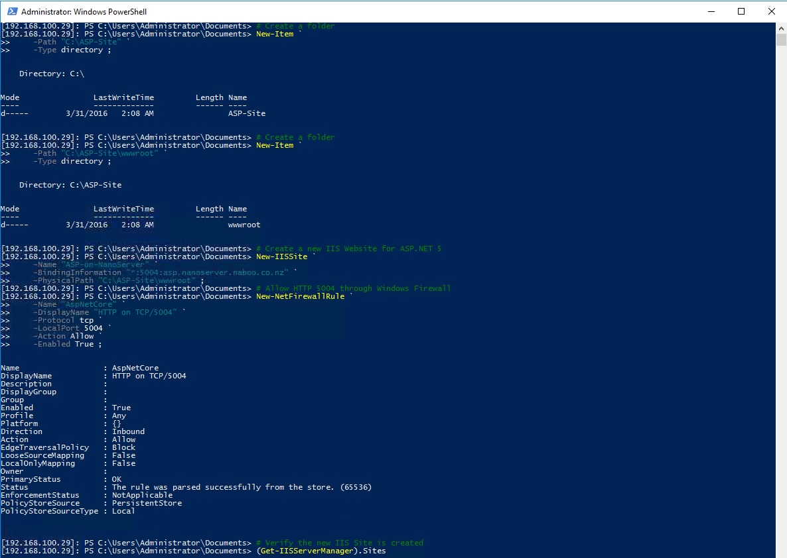
Task: Click the "LastWriteTime" header above ASP-Site row
Action: [123, 97]
